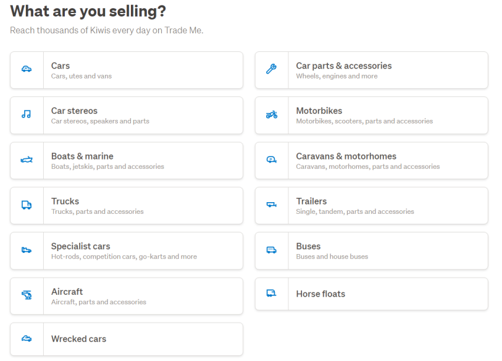
Task: Click the Specialist cars hot-rod icon
Action: click(x=27, y=250)
